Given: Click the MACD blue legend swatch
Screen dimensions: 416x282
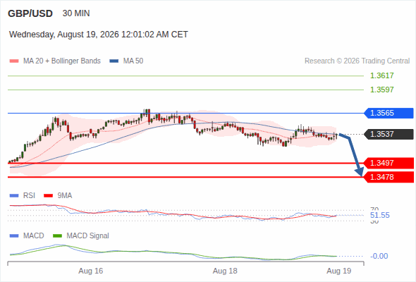Looking at the screenshot, I should tap(14, 236).
